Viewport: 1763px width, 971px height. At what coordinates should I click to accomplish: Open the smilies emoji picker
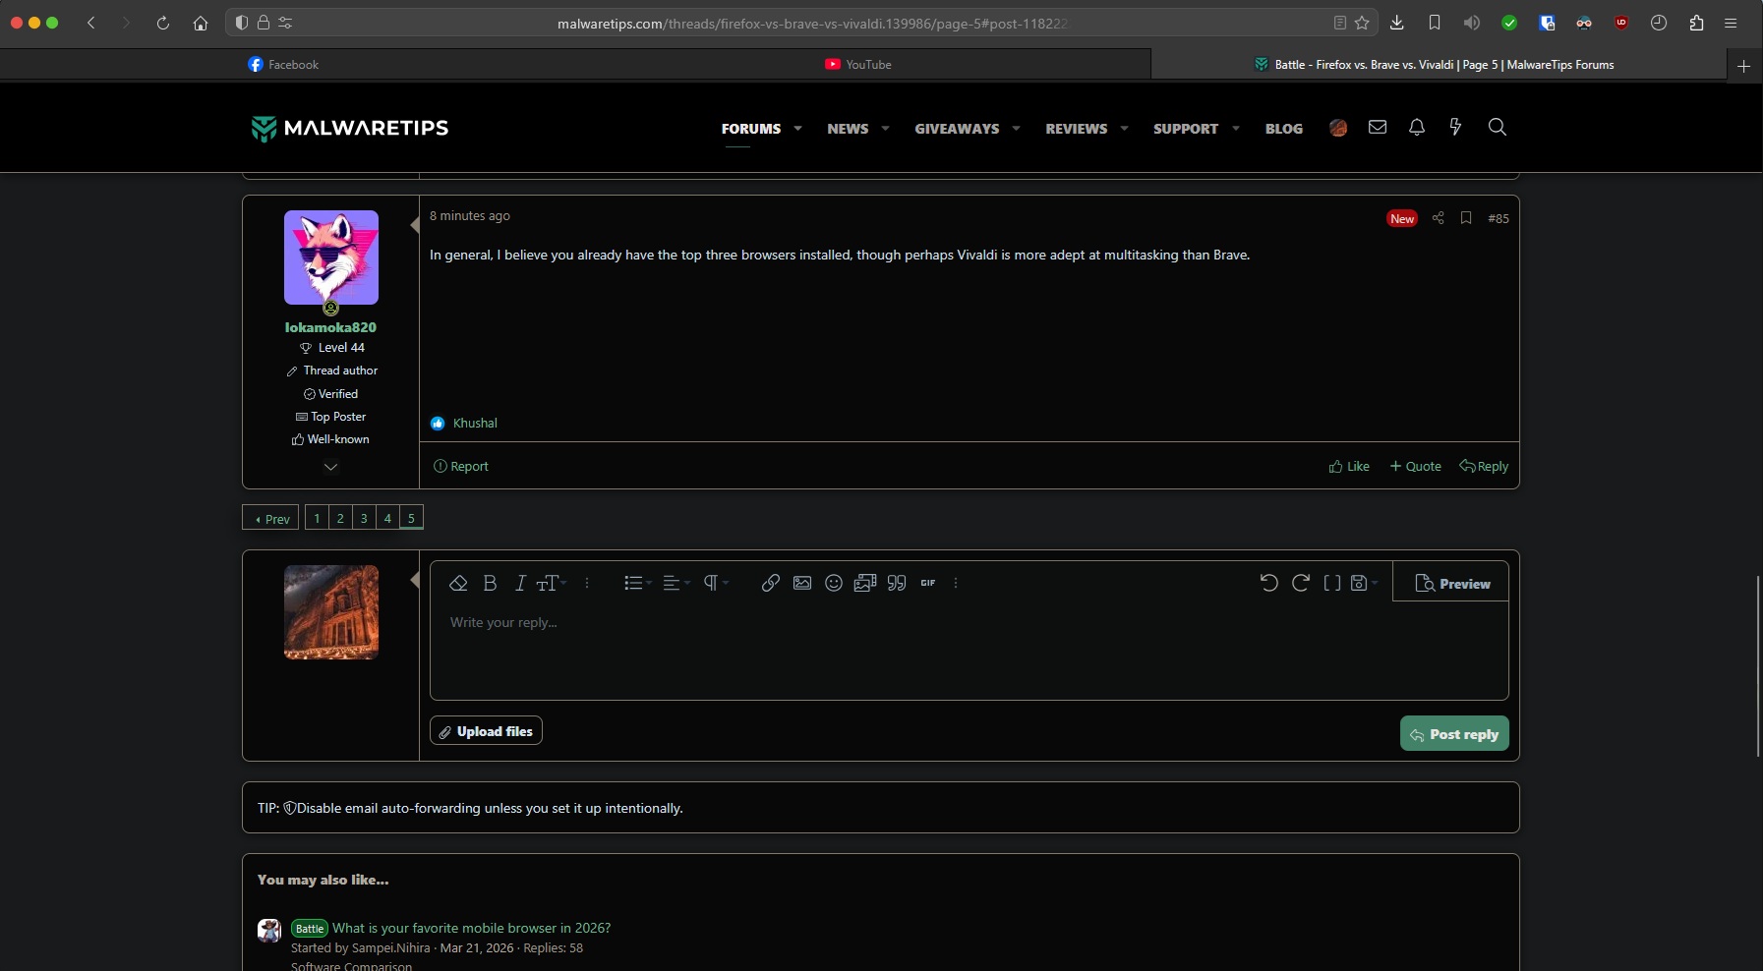(834, 583)
